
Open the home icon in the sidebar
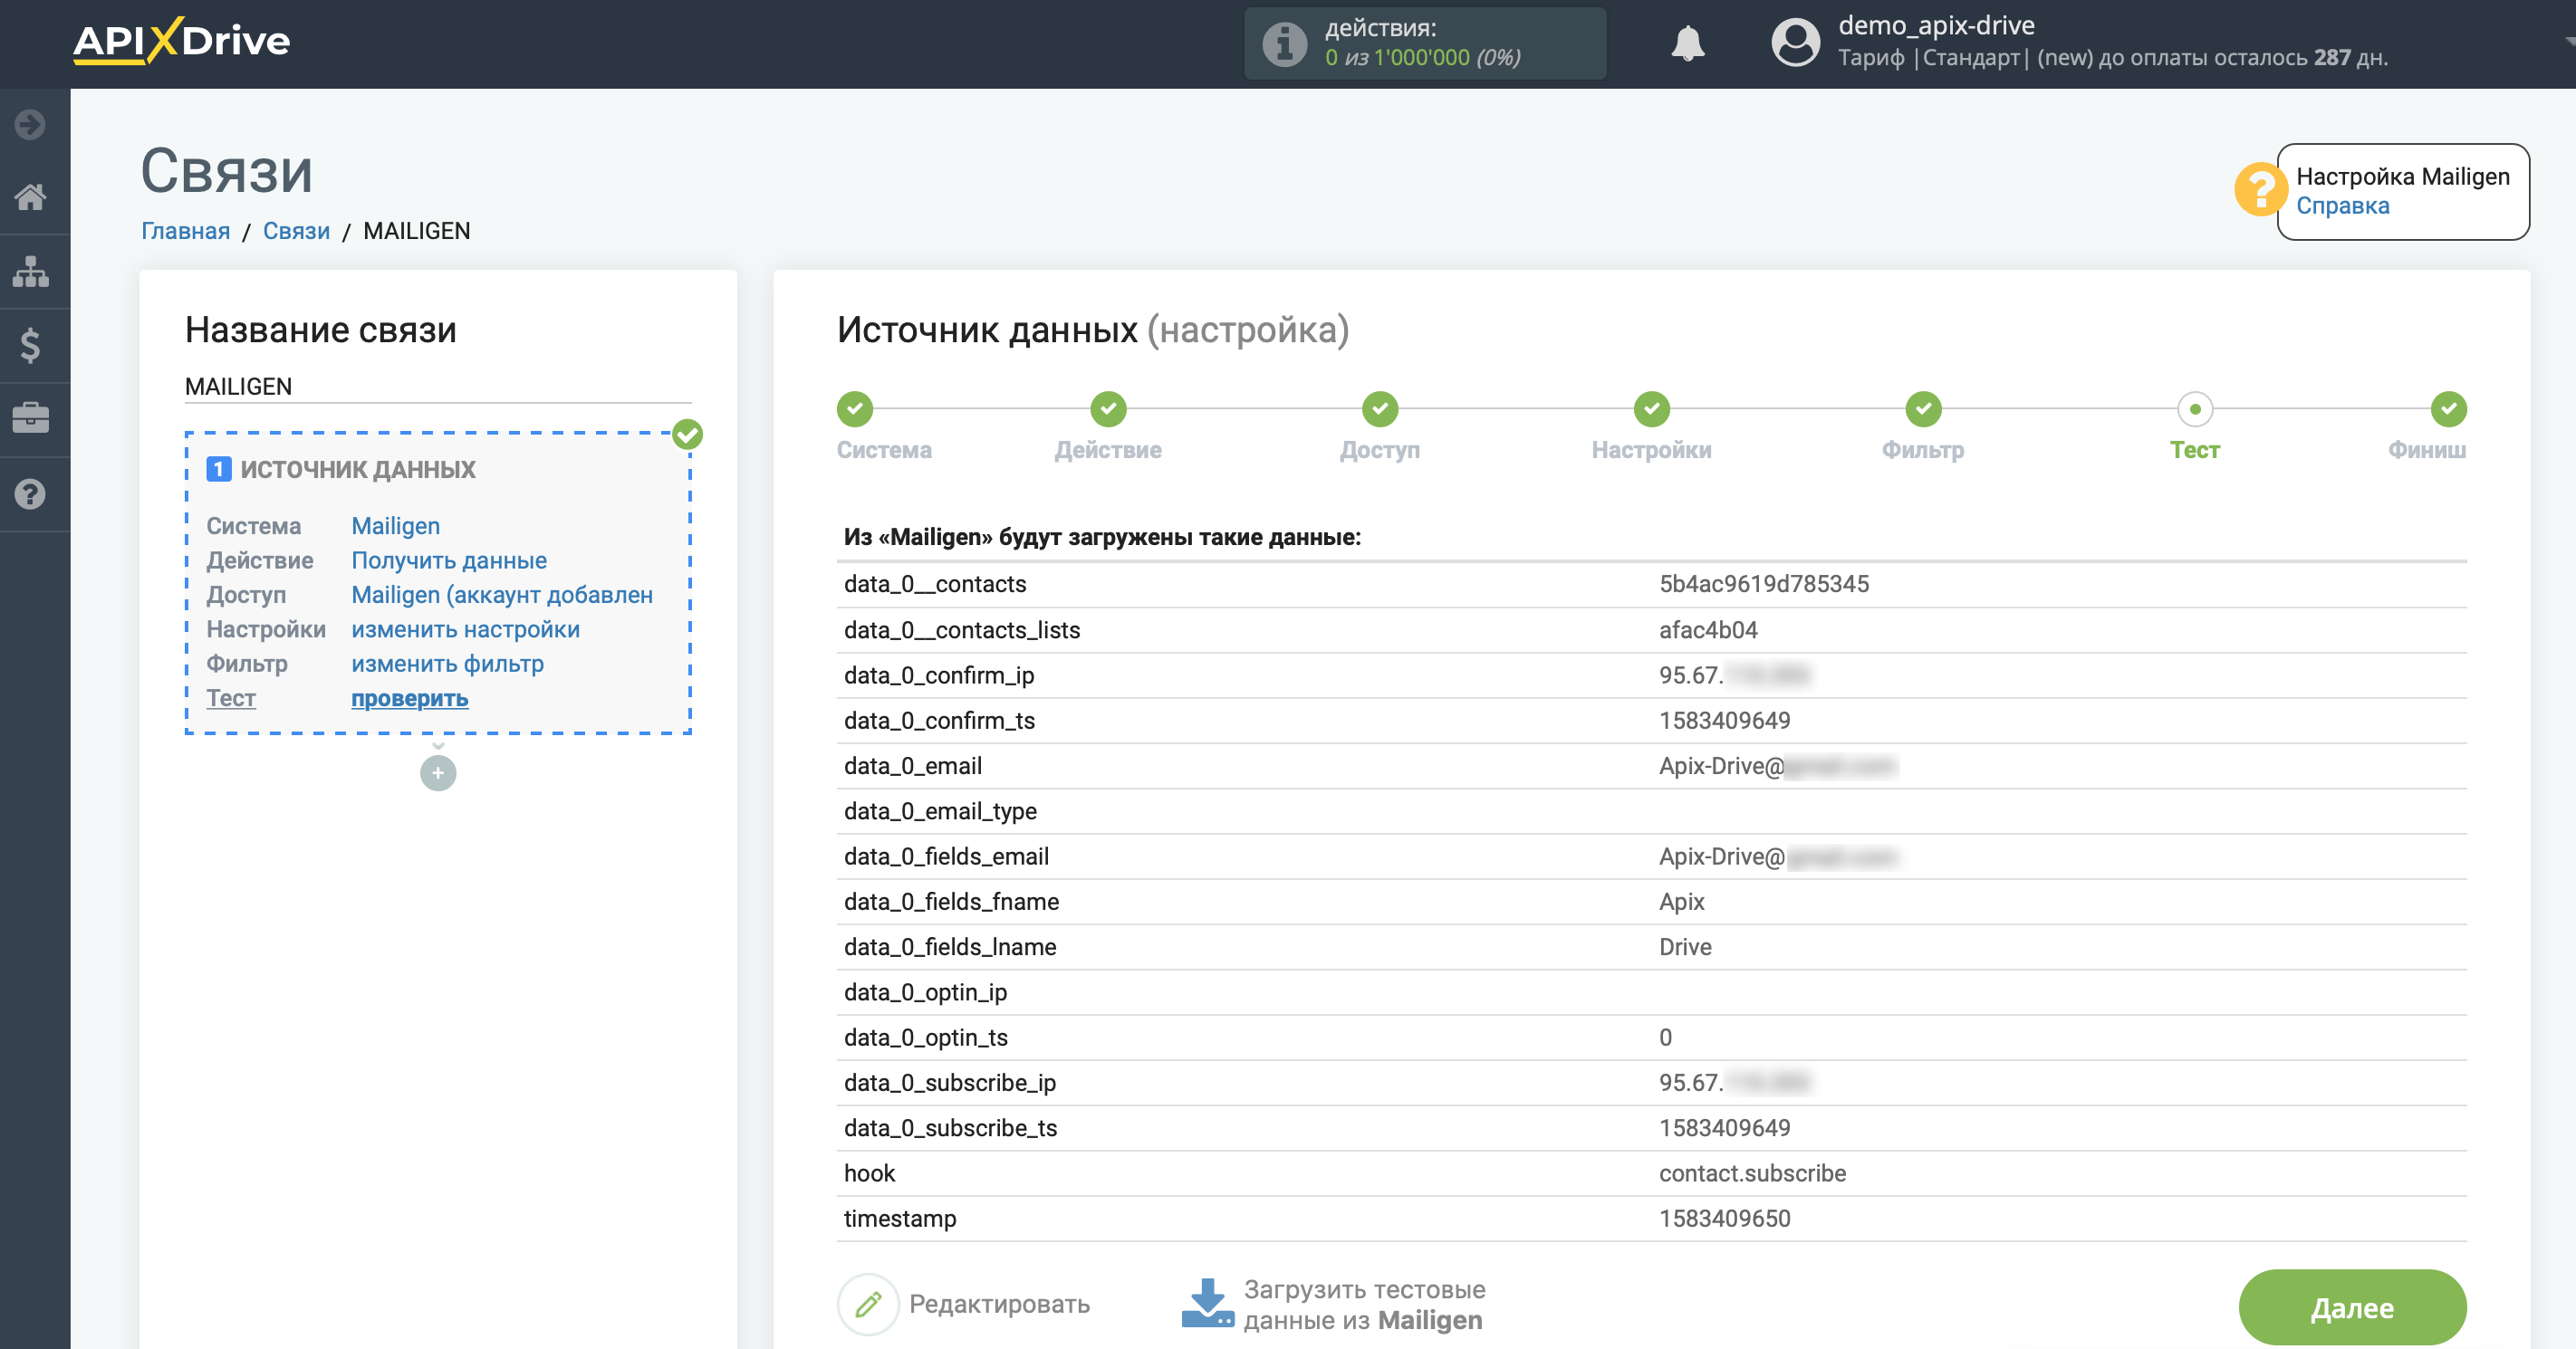coord(30,196)
